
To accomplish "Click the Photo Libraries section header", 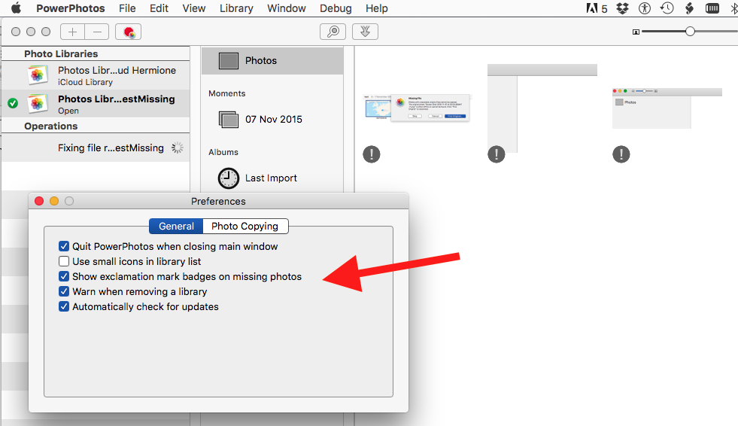I will click(61, 53).
